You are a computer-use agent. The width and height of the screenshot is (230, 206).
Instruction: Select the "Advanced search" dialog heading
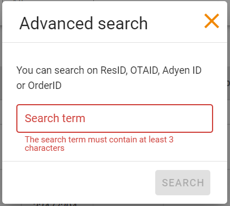pos(83,24)
